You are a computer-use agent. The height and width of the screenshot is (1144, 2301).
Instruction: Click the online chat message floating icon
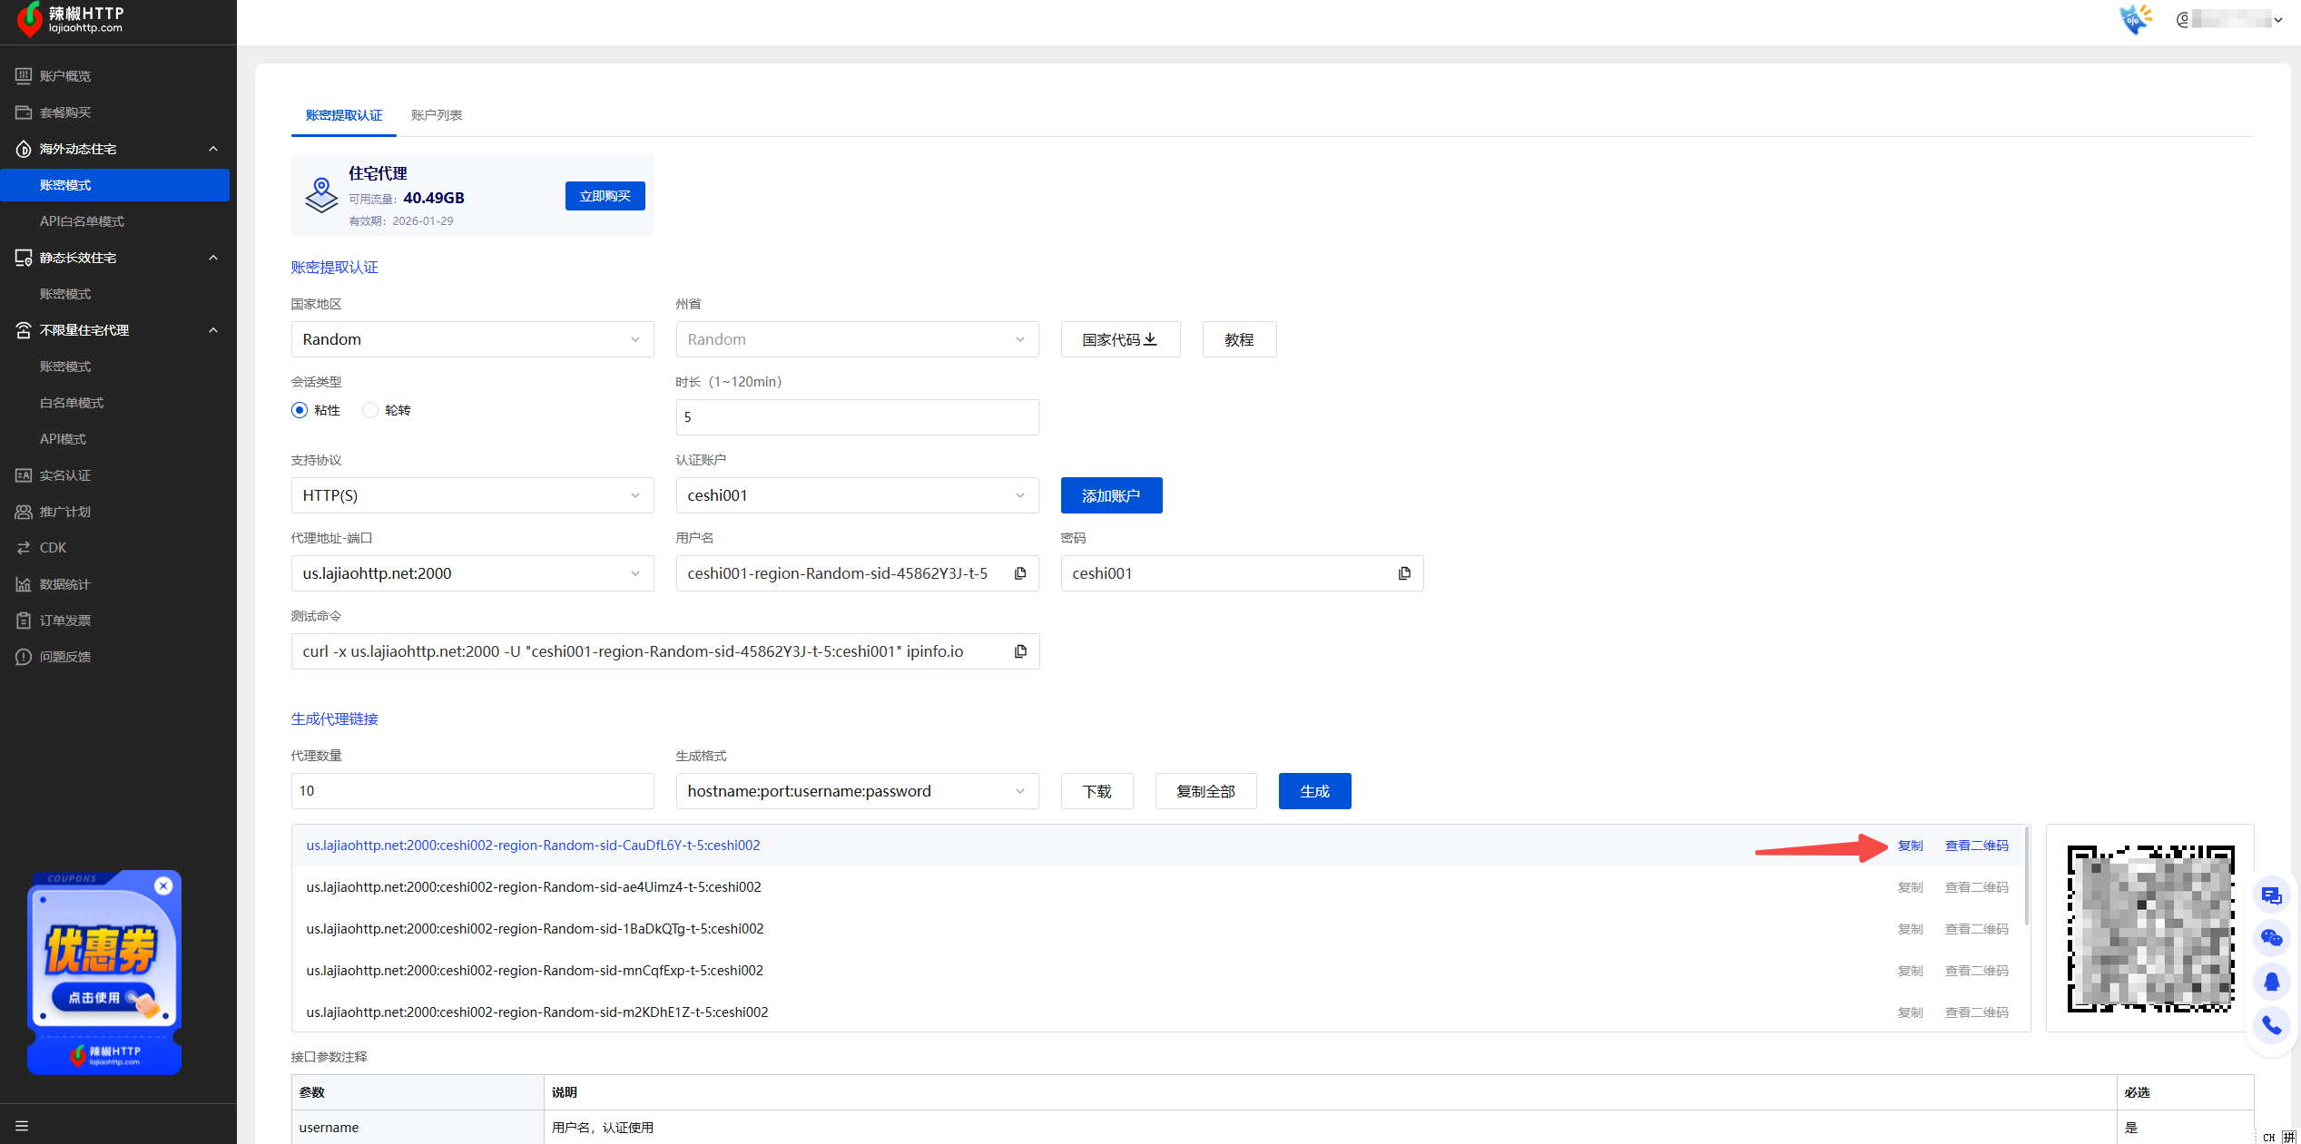click(x=2271, y=895)
